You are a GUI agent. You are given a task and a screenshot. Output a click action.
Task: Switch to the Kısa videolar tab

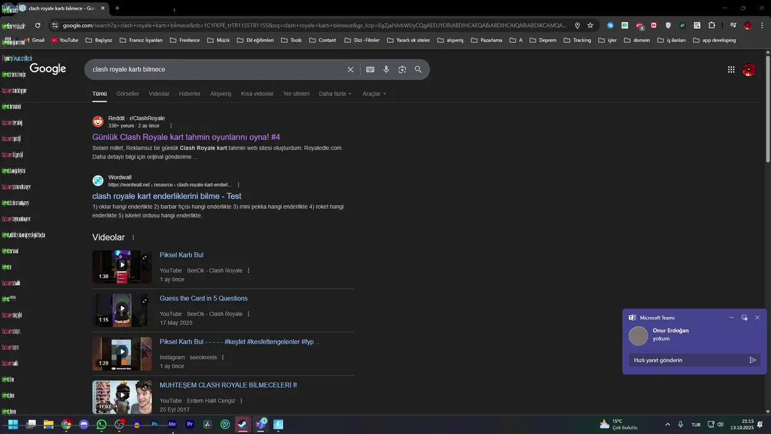click(257, 94)
